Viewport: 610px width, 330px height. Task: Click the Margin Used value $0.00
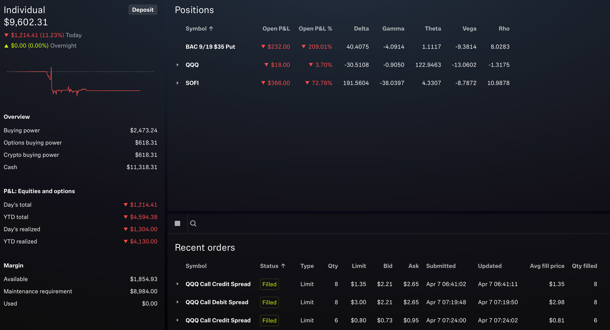pos(150,303)
